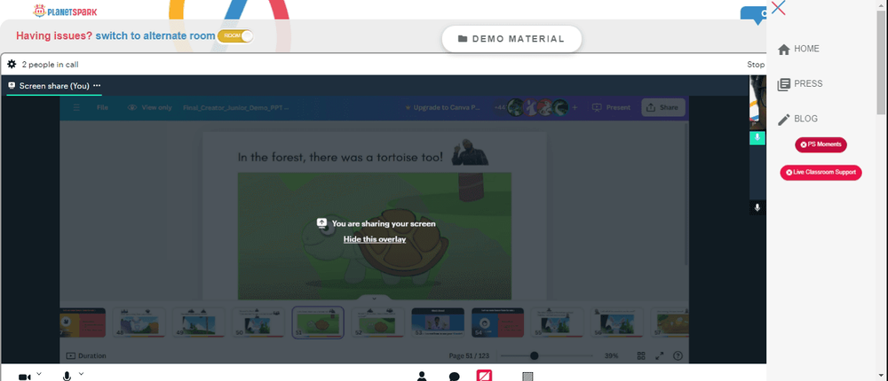Open the participants person icon
888x381 pixels.
coord(421,376)
